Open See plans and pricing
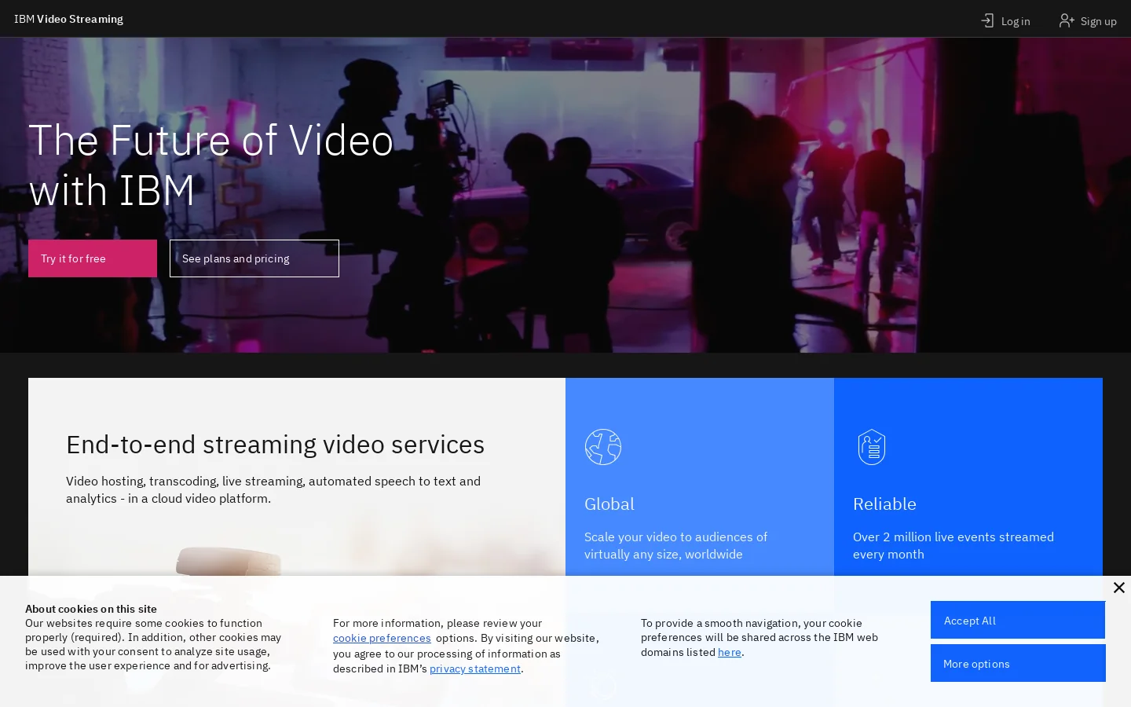Image resolution: width=1131 pixels, height=707 pixels. point(254,258)
